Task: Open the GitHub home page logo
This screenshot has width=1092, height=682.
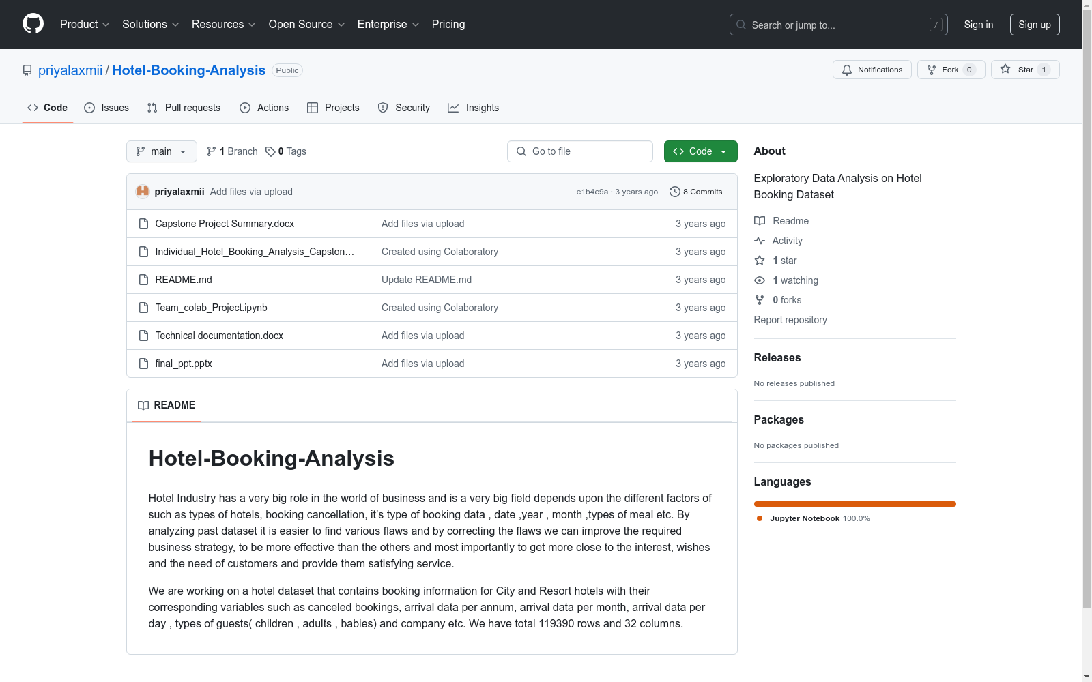Action: click(x=33, y=23)
